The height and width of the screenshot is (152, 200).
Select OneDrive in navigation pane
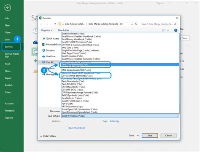[49, 56]
